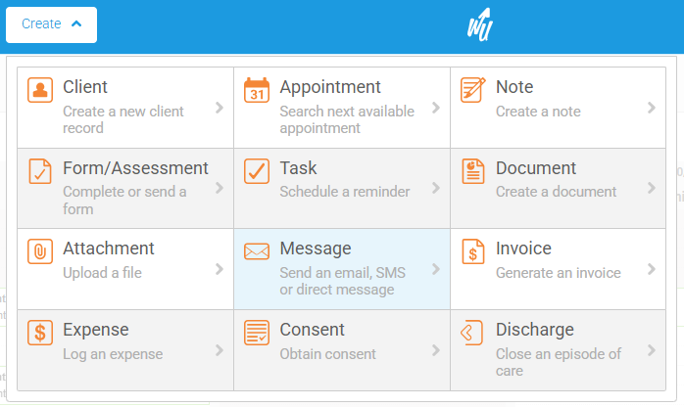Expand the Client option chevron arrow
This screenshot has width=684, height=407.
[220, 108]
